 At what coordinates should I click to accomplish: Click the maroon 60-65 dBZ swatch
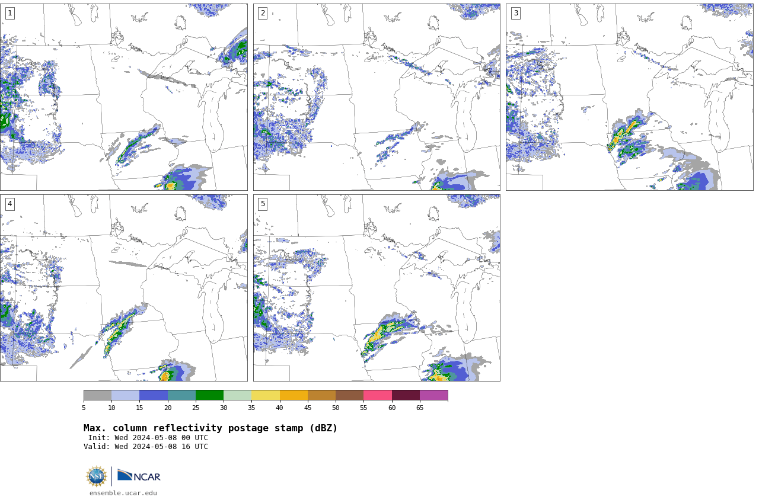point(406,395)
